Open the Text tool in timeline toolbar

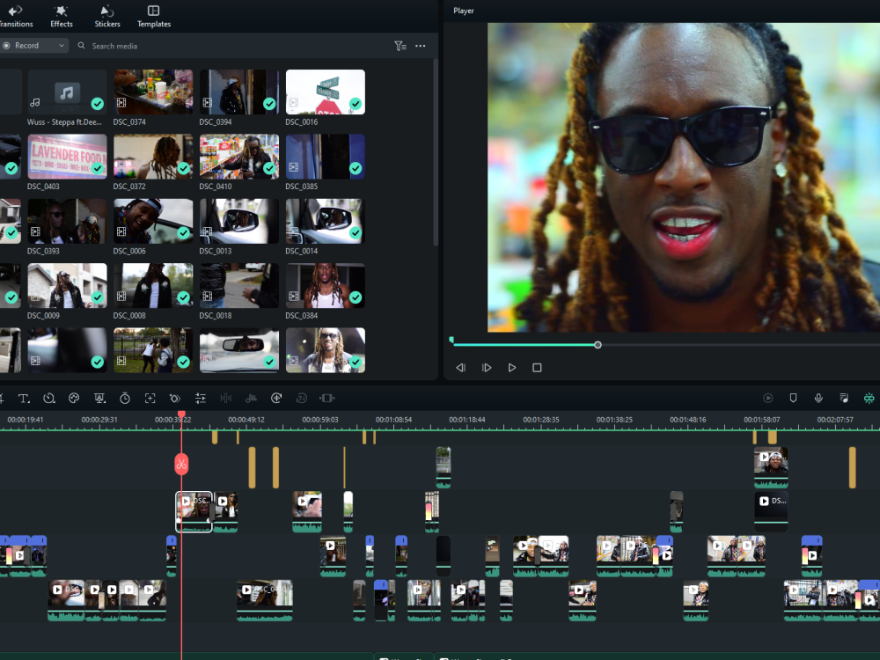pos(24,399)
